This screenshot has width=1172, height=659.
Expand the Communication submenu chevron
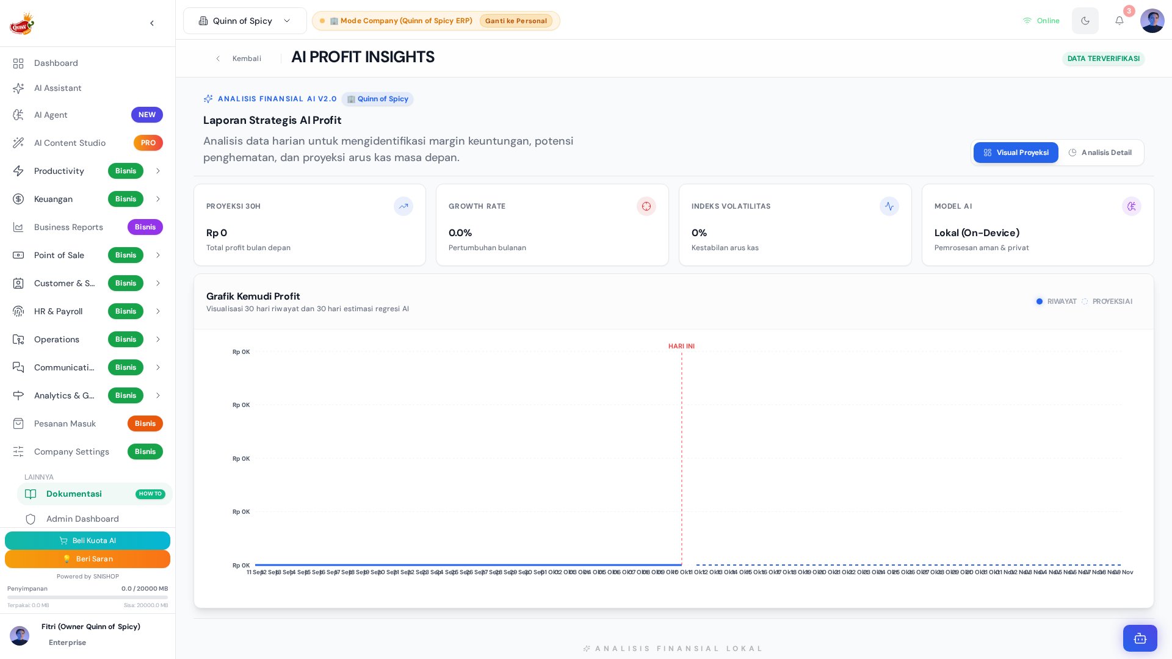coord(158,367)
